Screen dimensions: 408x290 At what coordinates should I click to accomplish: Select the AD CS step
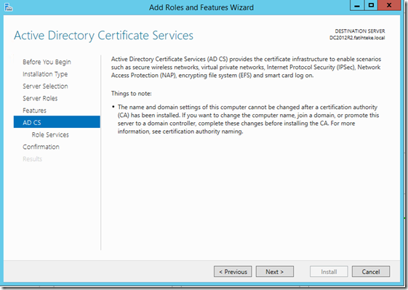[57, 122]
